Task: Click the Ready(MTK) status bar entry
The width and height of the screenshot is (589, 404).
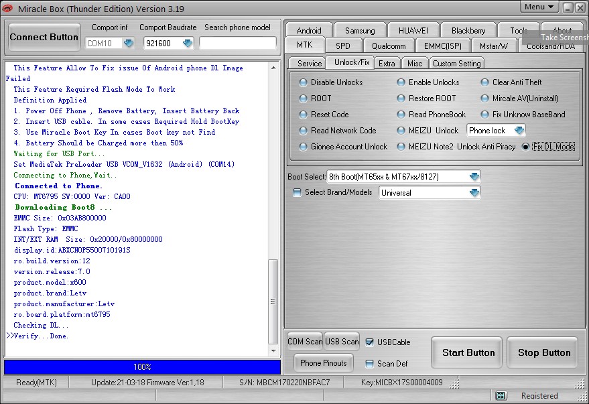Action: coord(36,383)
